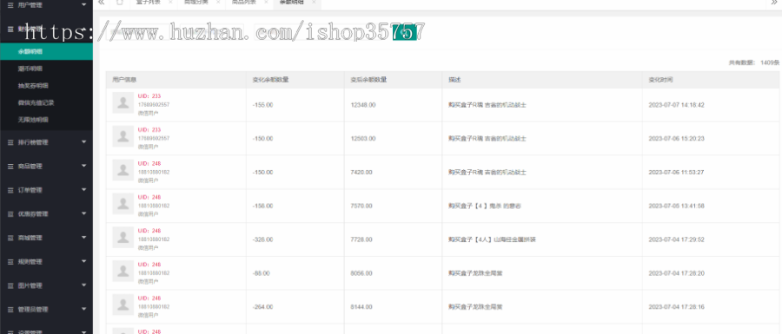Select the active 余额明细 tab
The height and width of the screenshot is (334, 782).
pyautogui.click(x=292, y=3)
